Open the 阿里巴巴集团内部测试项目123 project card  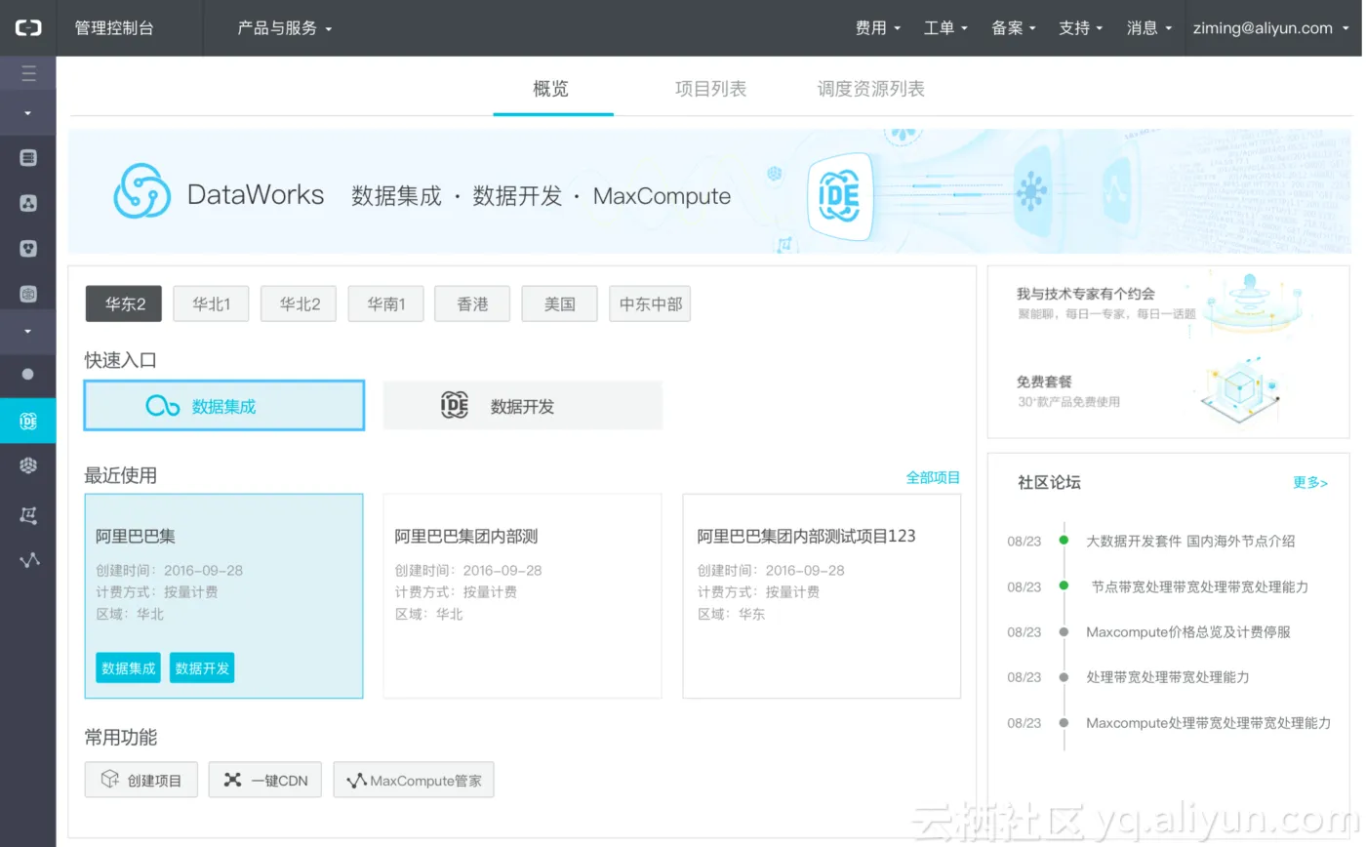click(822, 595)
